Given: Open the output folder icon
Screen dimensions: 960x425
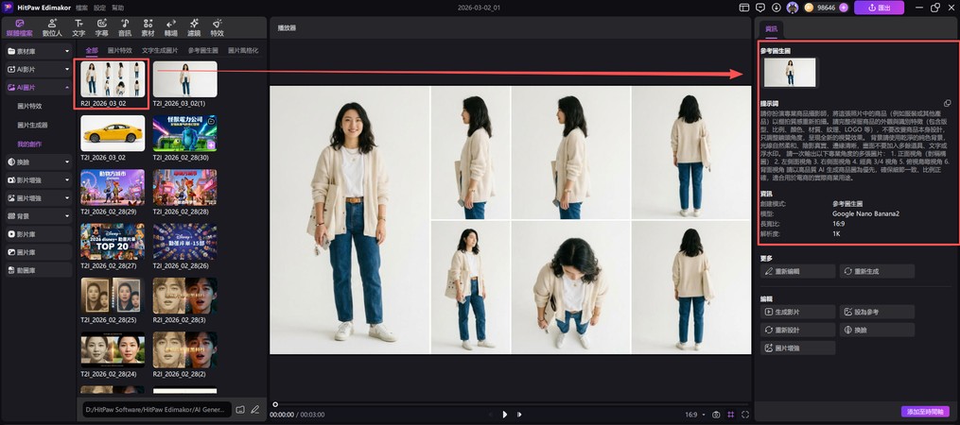Looking at the screenshot, I should (240, 409).
